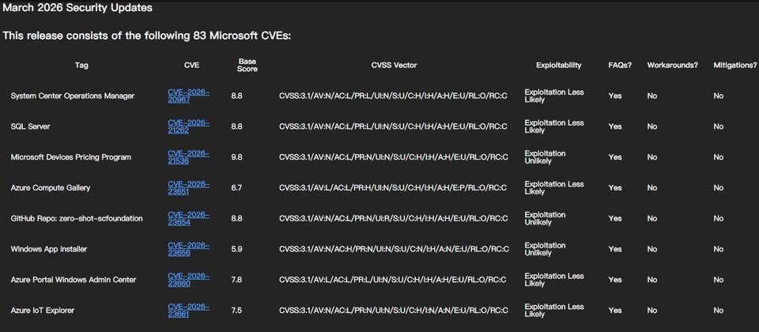Screen dimensions: 759x332
Task: Open the CVE-2026-21262 SQL Server link
Action: coord(188,126)
